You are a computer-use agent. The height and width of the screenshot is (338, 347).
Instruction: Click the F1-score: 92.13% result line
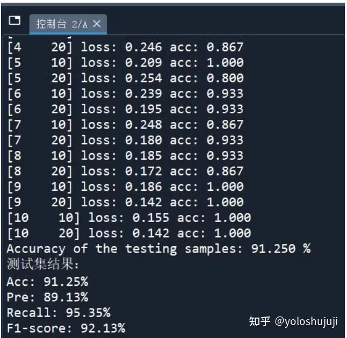pyautogui.click(x=66, y=329)
